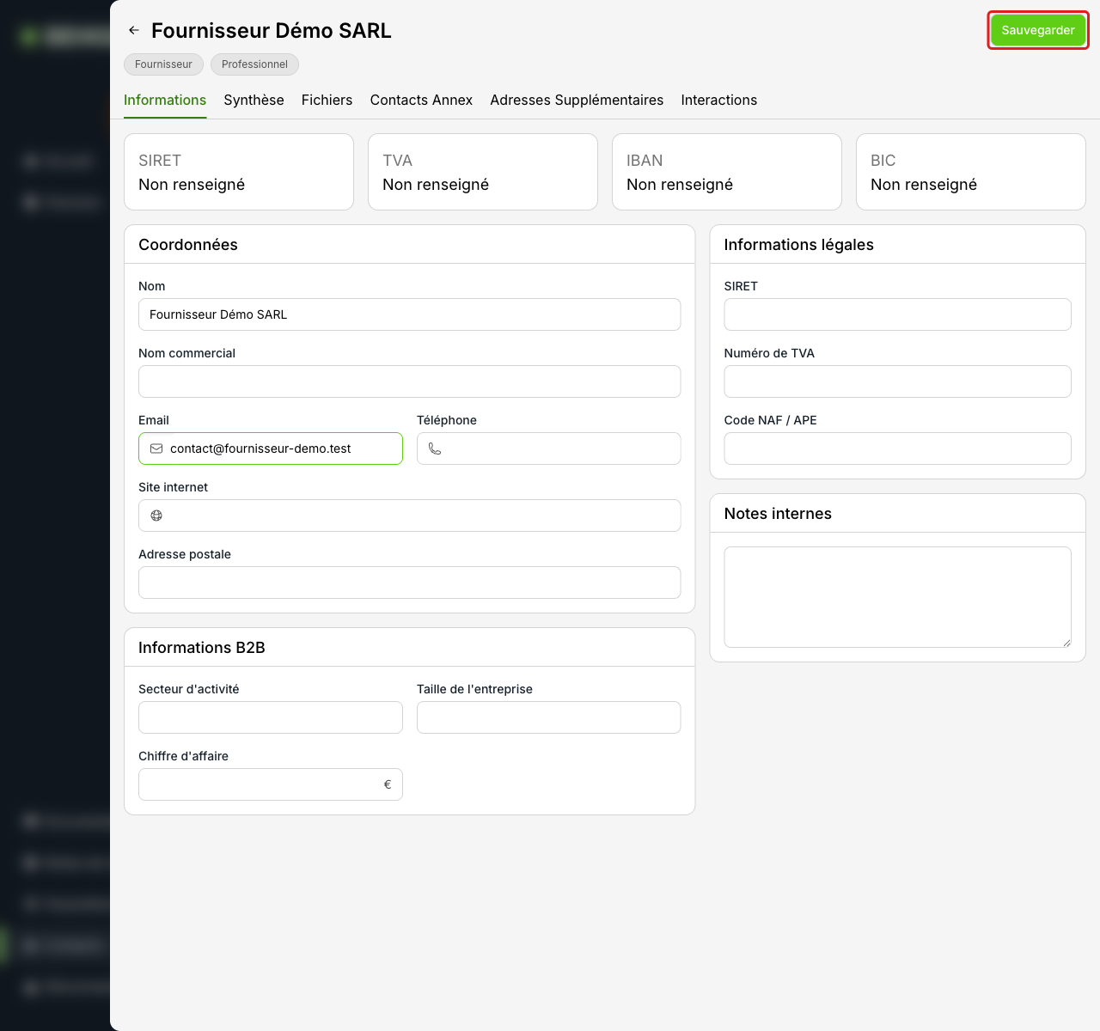Focus the Taille de l'entreprise field
The height and width of the screenshot is (1031, 1100).
549,717
